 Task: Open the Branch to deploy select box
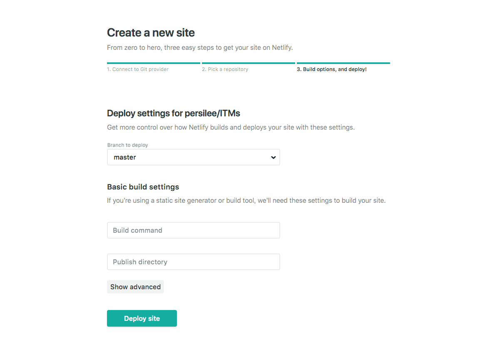pyautogui.click(x=193, y=158)
